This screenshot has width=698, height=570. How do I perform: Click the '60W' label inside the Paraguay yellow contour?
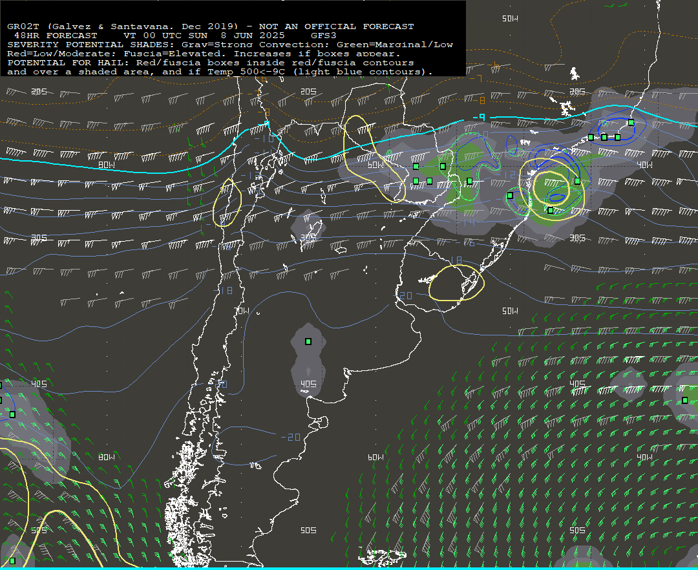[x=375, y=165]
